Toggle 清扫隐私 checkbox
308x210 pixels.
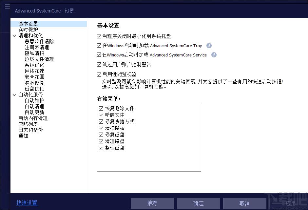coord(101,128)
